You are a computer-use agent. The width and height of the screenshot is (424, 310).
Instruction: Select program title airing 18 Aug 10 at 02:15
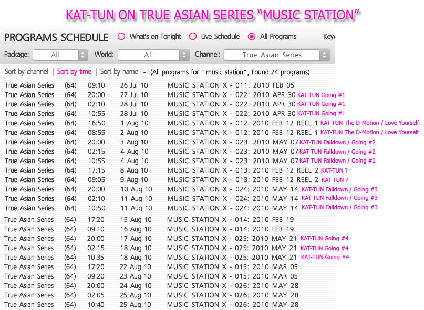(x=232, y=248)
